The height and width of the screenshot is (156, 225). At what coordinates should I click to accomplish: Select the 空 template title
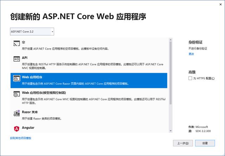[x=24, y=42]
